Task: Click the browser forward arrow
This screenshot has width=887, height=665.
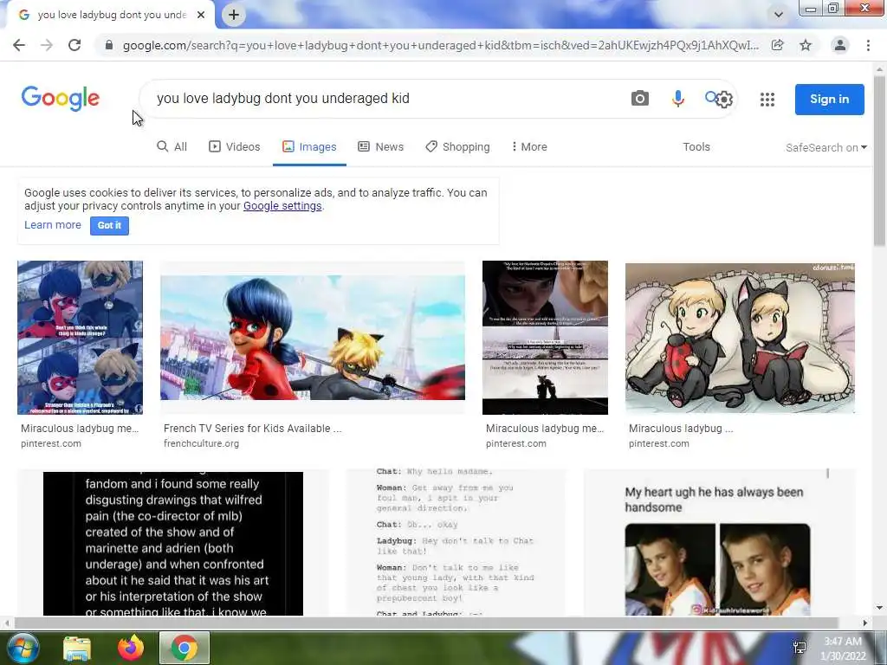Action: coord(47,45)
